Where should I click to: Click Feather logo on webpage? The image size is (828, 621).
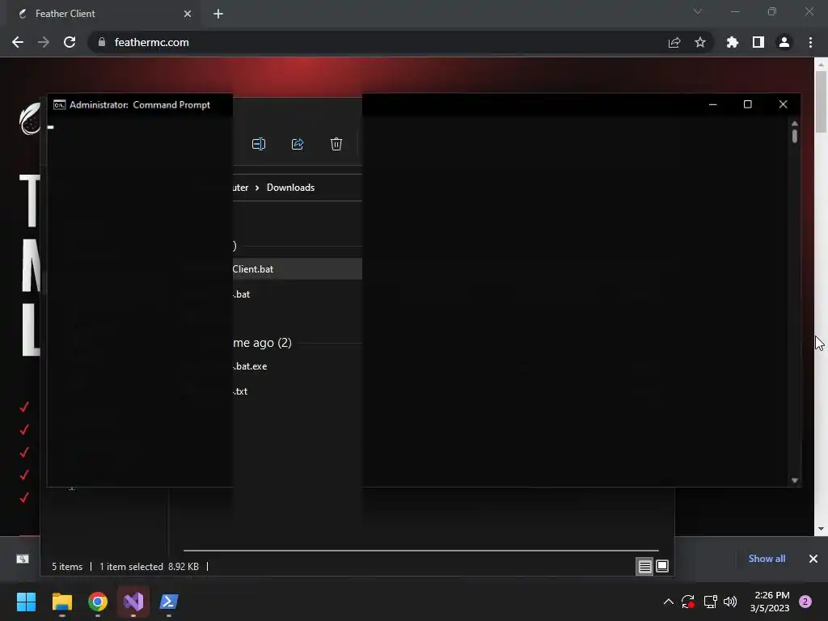click(29, 119)
